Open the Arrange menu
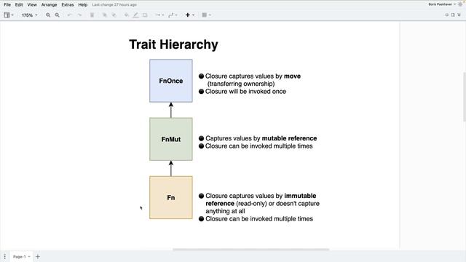Viewport: 466px width, 262px height. tap(49, 5)
